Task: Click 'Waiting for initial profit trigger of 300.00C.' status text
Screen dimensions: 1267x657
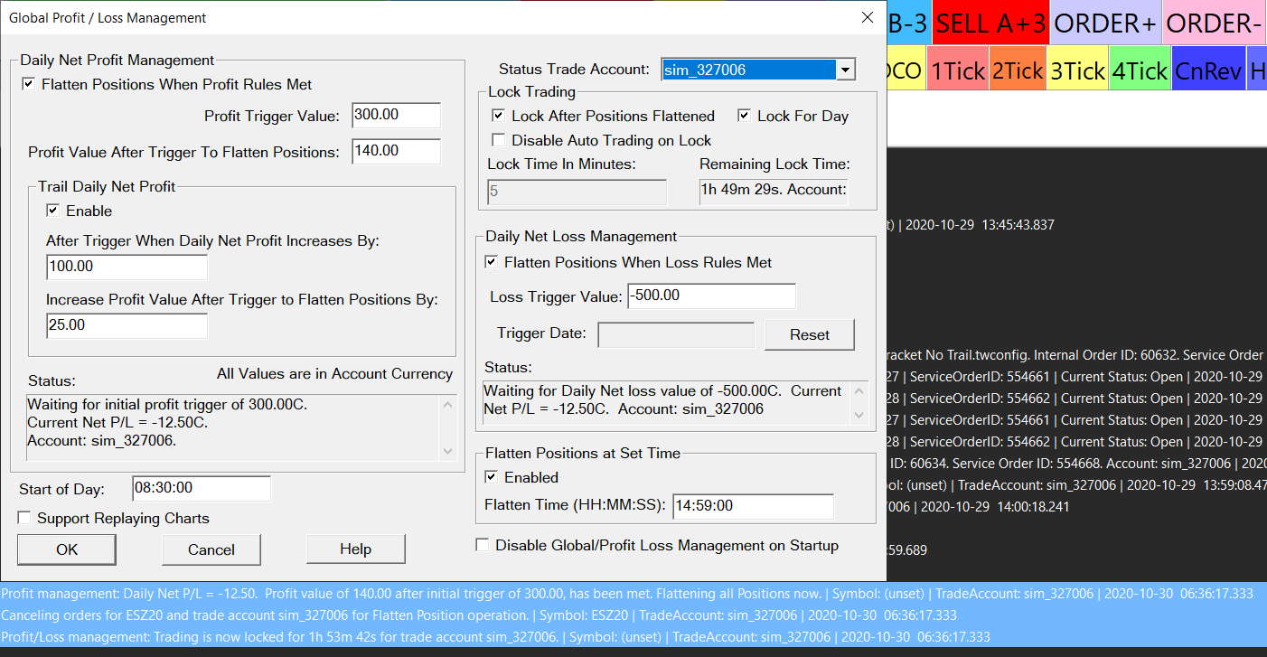Action: [167, 405]
